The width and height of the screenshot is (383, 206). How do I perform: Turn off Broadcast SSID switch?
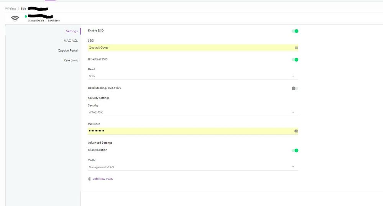click(x=295, y=60)
